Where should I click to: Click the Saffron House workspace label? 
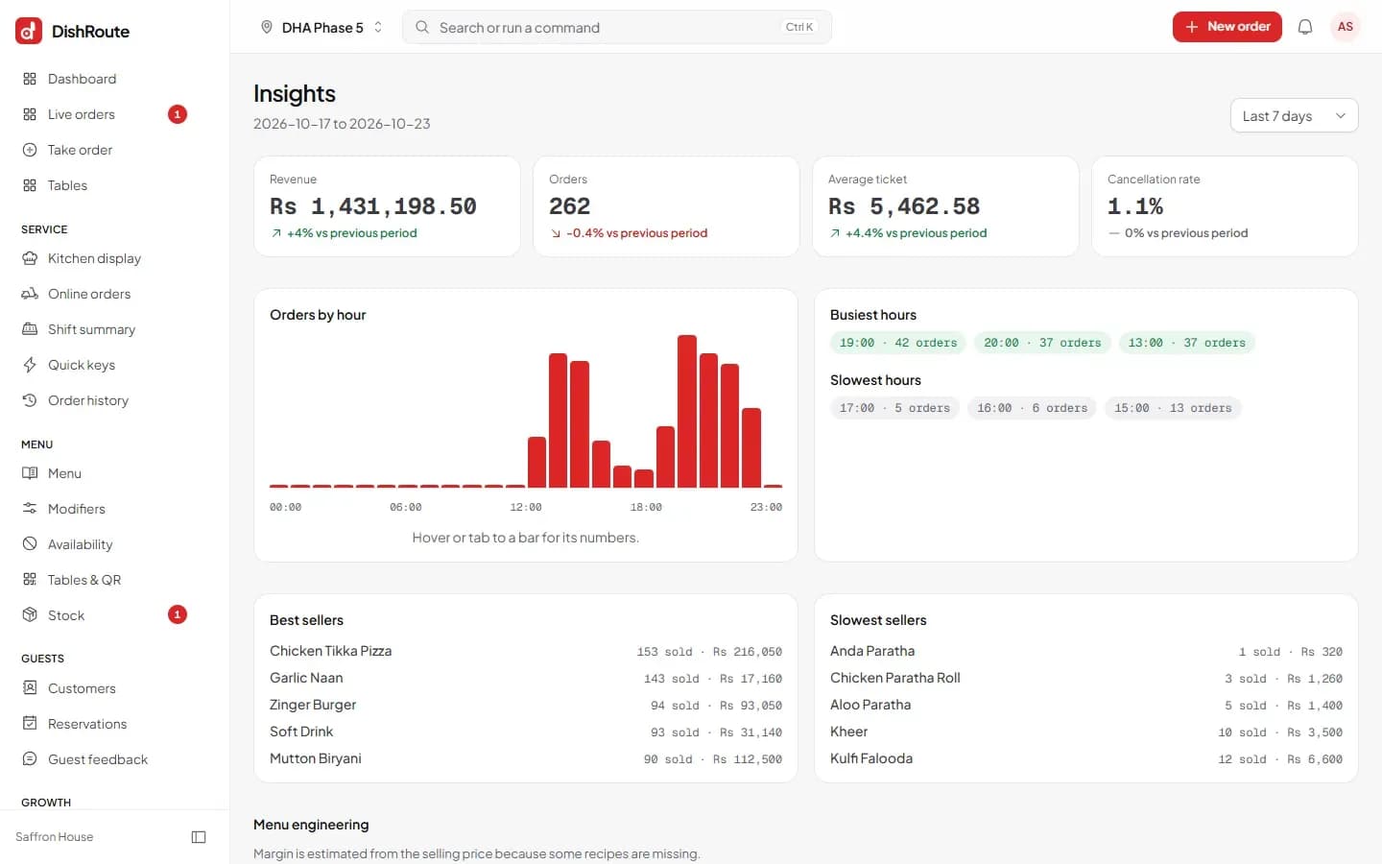click(x=55, y=837)
